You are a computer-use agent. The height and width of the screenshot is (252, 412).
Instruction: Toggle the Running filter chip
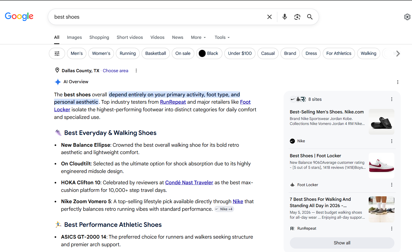[x=128, y=54]
